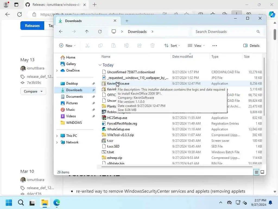Click the Paste icon in Explorer toolbar

tap(113, 46)
